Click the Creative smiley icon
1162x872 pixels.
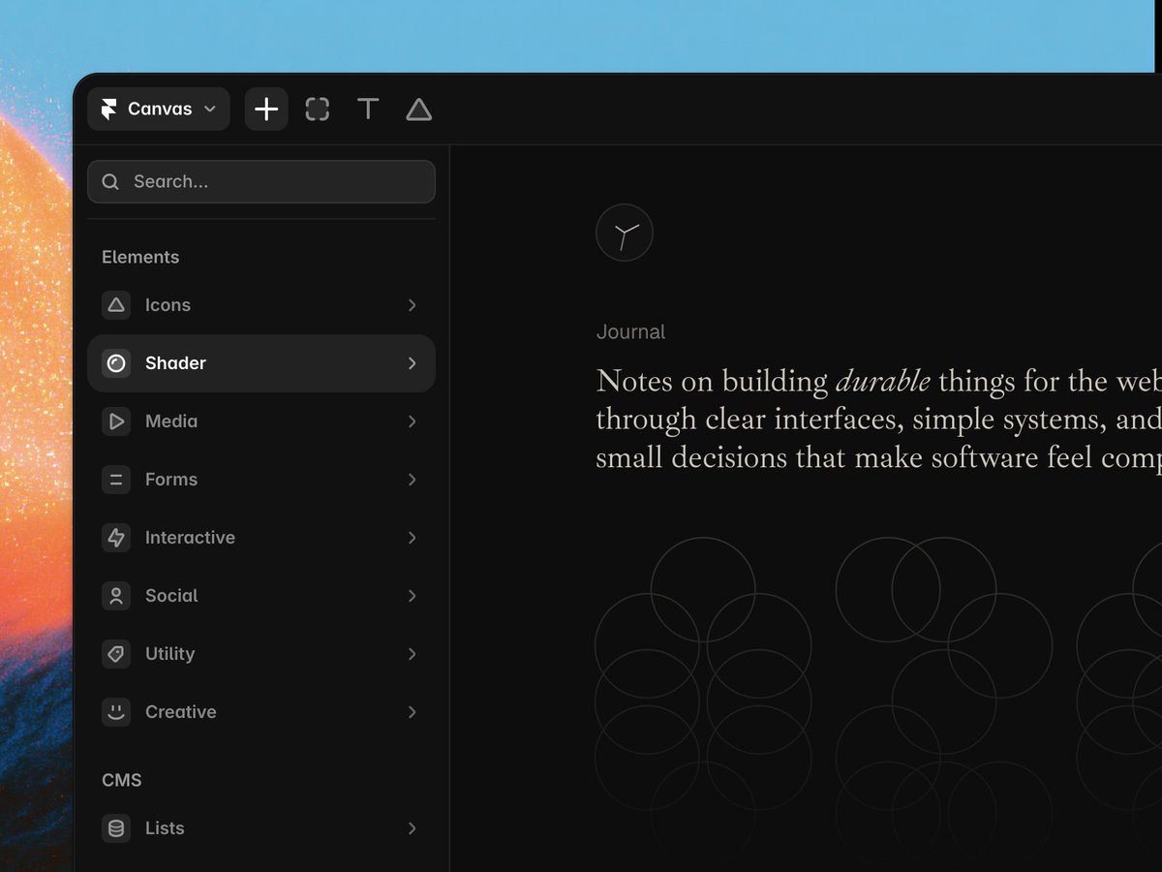click(116, 712)
